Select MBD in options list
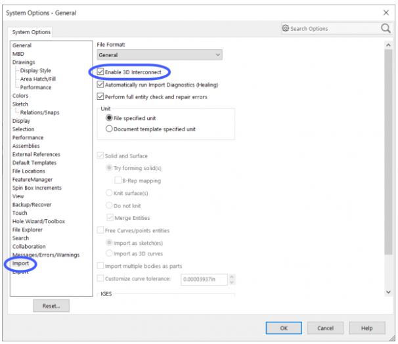Screen dimensions: 398x344 (x=18, y=54)
